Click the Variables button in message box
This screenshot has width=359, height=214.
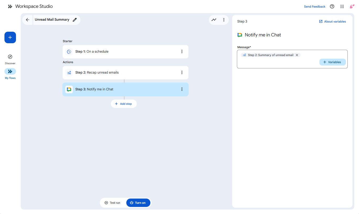click(x=332, y=62)
